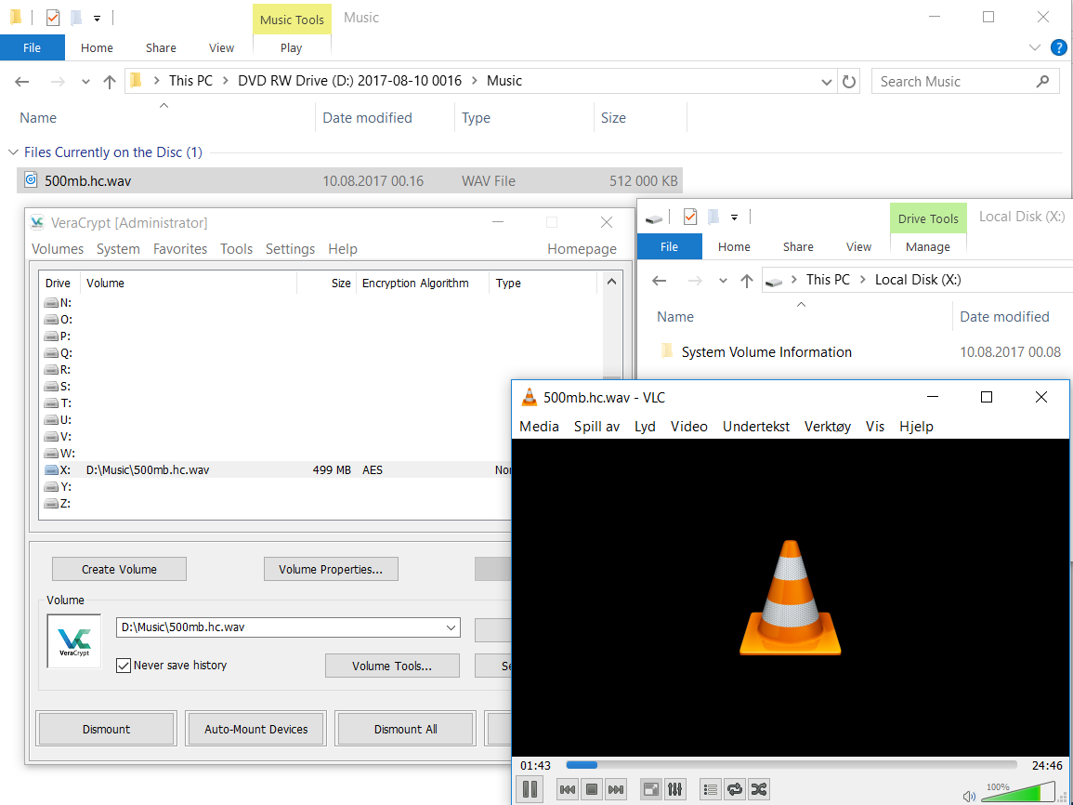
Task: Open System Volume Information folder
Action: (x=765, y=352)
